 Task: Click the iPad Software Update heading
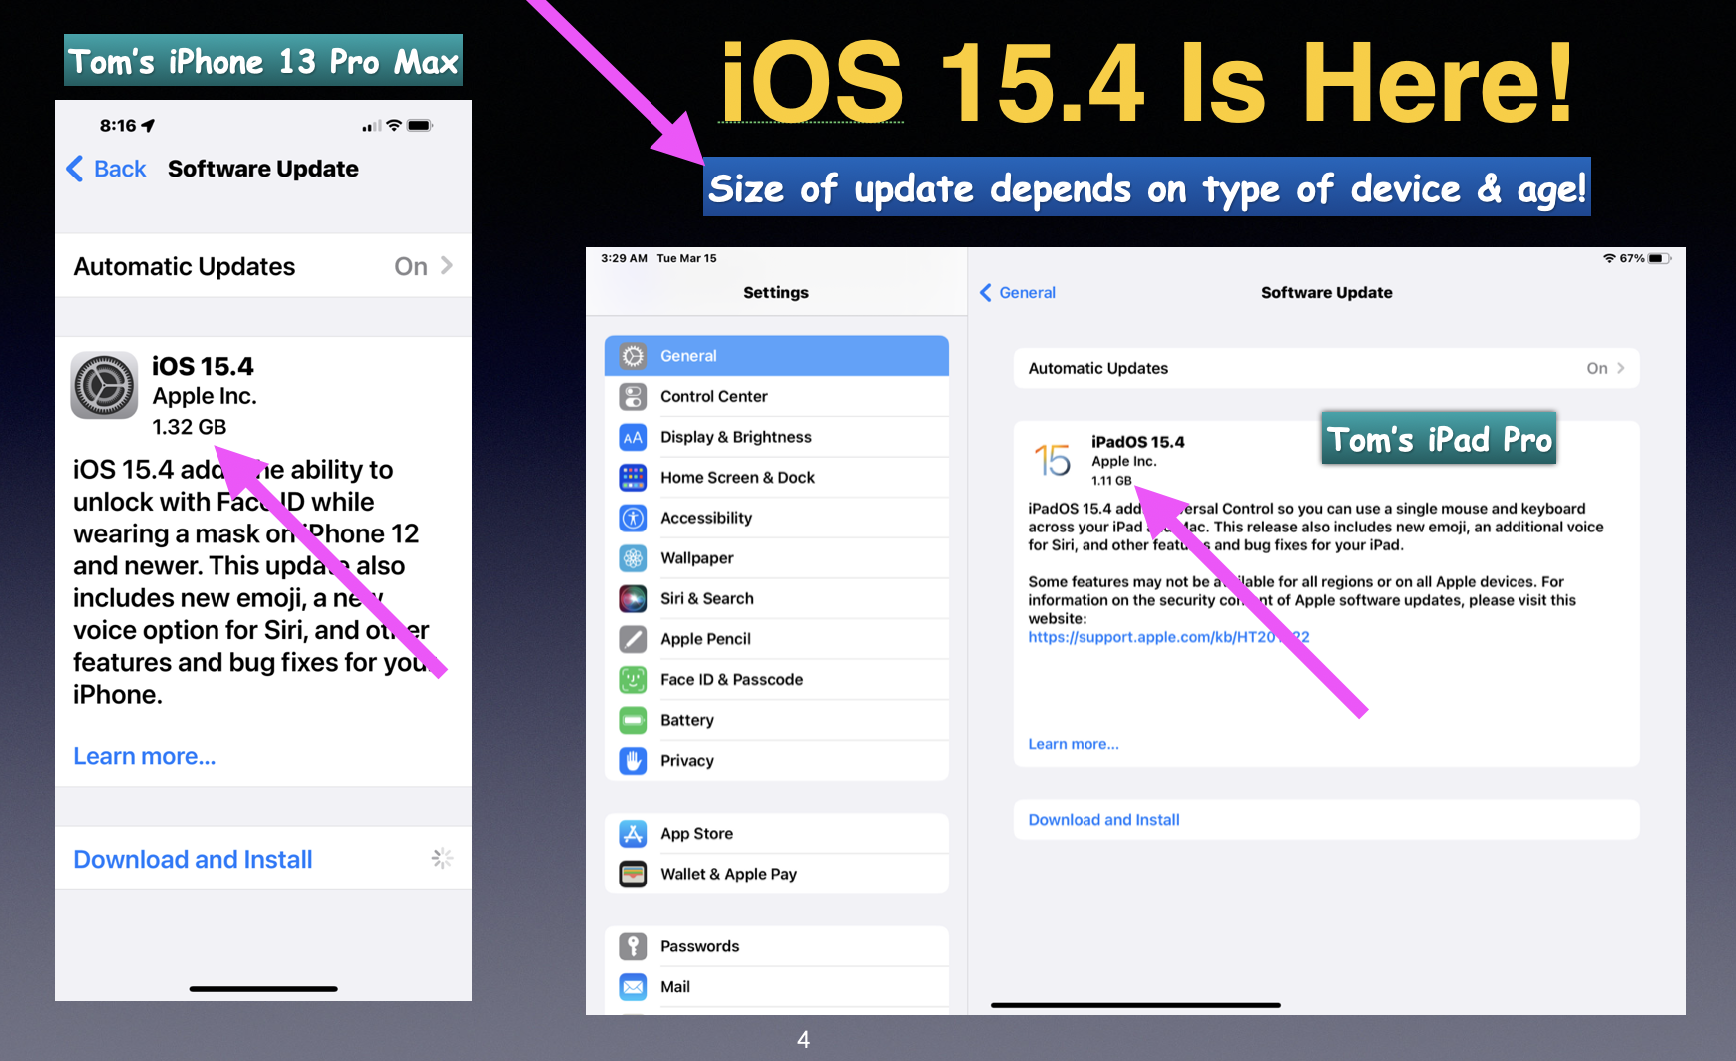point(1326,293)
